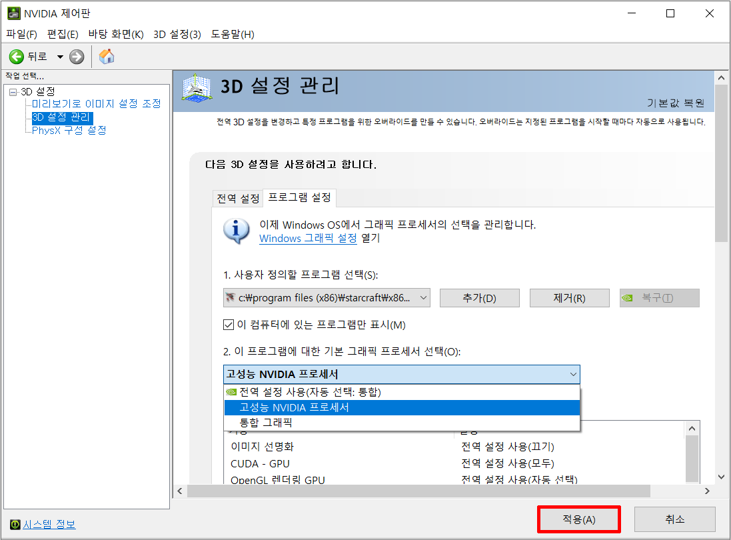The width and height of the screenshot is (731, 540).
Task: Click the 제거(R) button
Action: click(569, 298)
